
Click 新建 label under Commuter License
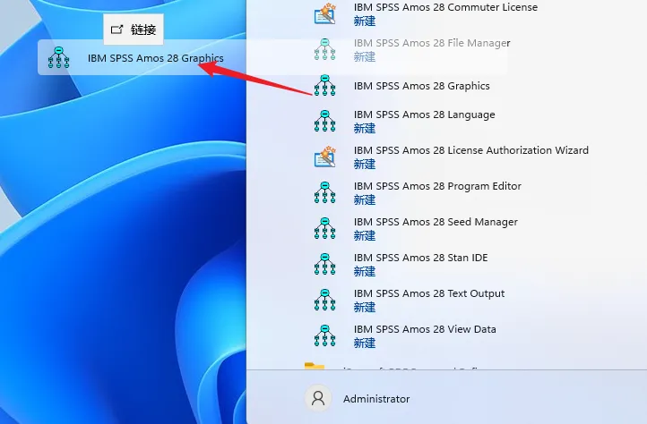[365, 21]
